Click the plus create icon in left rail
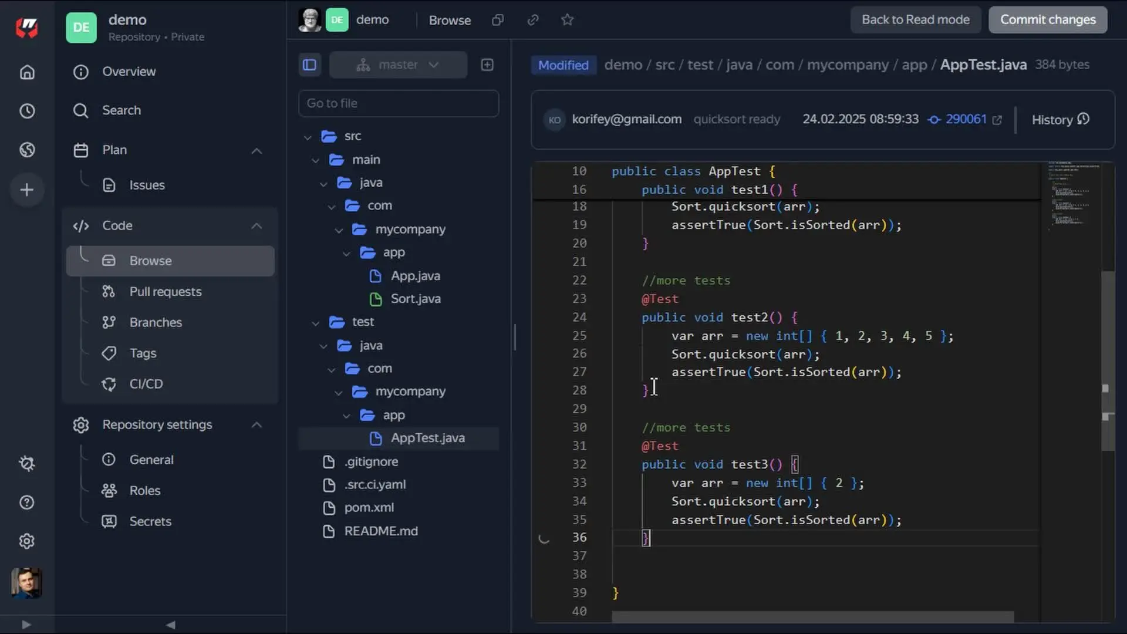The image size is (1127, 634). (27, 190)
